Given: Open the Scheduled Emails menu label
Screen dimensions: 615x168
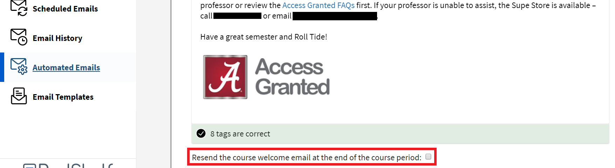Looking at the screenshot, I should pyautogui.click(x=65, y=9).
